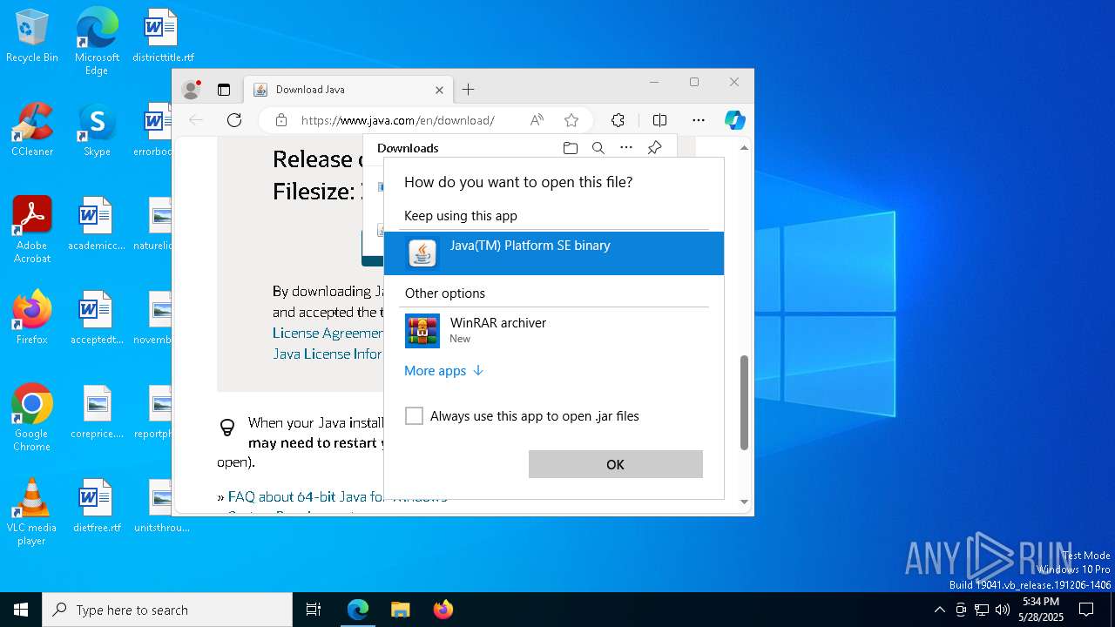The width and height of the screenshot is (1115, 627).
Task: Close the Download Java tab
Action: click(439, 90)
